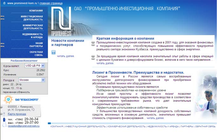Click the exchange rate value 28.2562
This screenshot has height=140, width=217.
(x=41, y=70)
